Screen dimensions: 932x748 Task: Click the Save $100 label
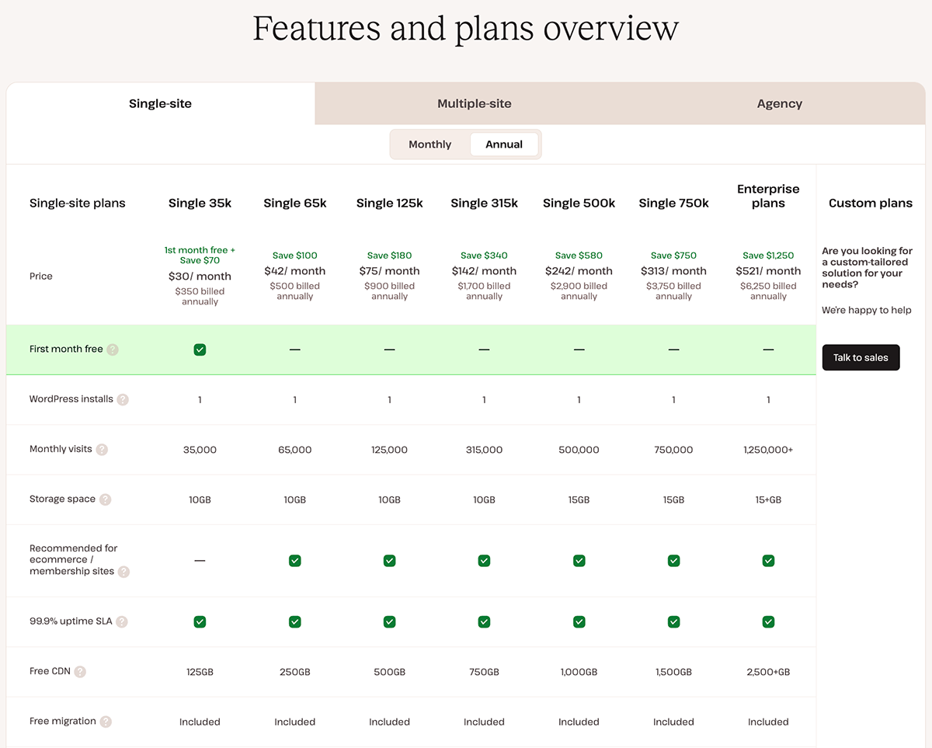pyautogui.click(x=294, y=256)
